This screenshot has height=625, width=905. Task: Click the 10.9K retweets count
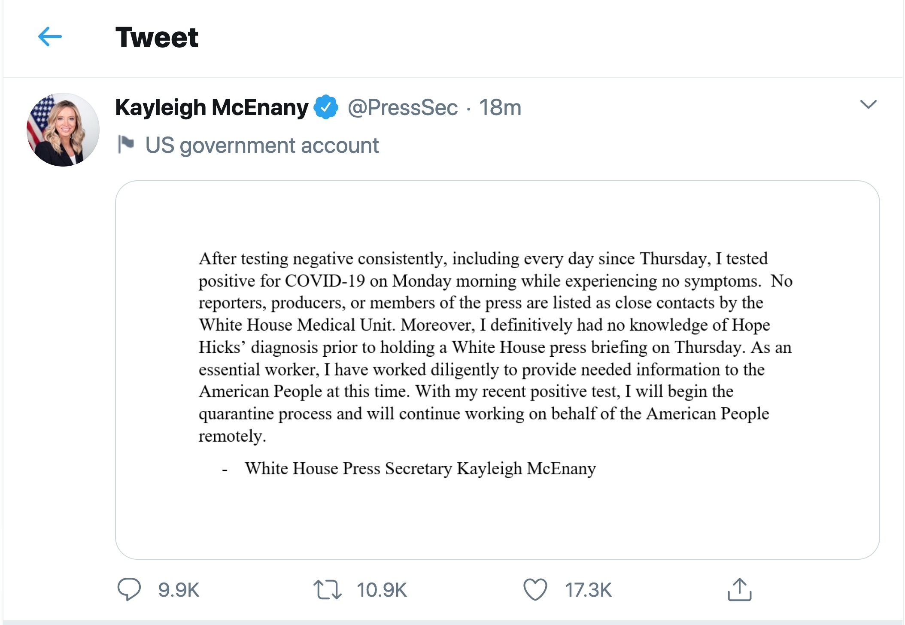381,590
